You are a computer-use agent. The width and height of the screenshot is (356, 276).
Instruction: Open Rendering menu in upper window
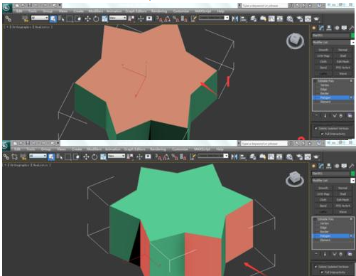[159, 11]
